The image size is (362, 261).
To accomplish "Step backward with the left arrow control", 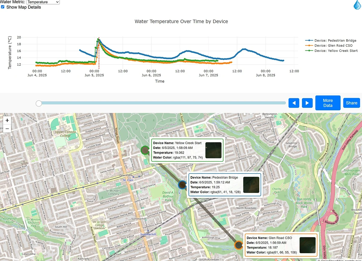I will pos(294,103).
